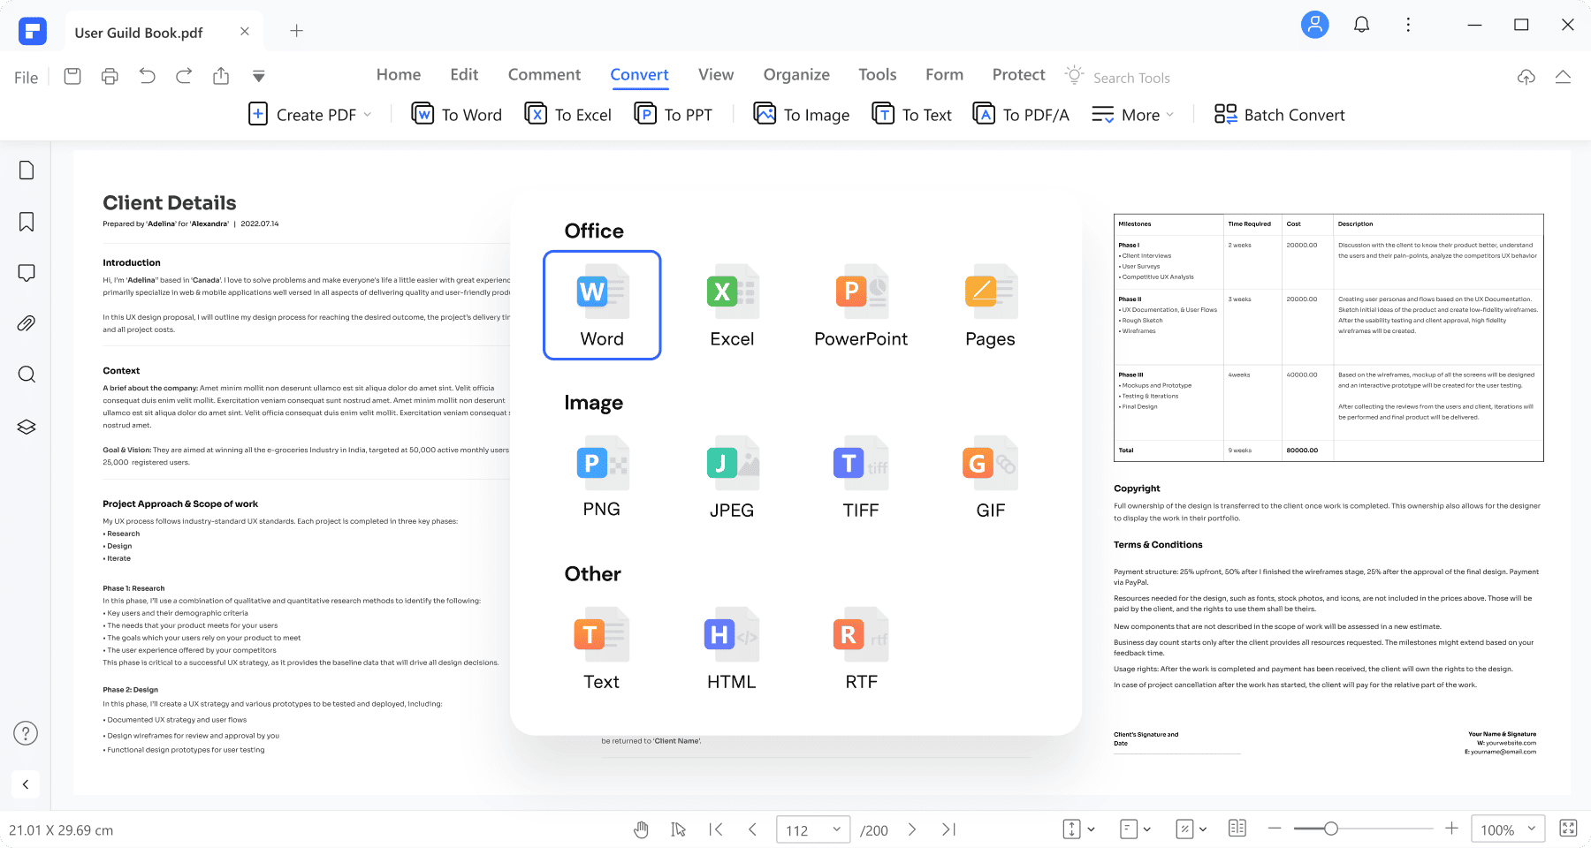Zoom in with the plus button
Image resolution: width=1591 pixels, height=848 pixels.
point(1451,829)
